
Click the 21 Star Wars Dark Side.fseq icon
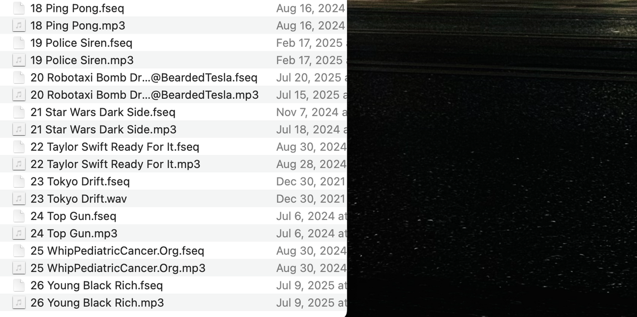[x=19, y=112]
